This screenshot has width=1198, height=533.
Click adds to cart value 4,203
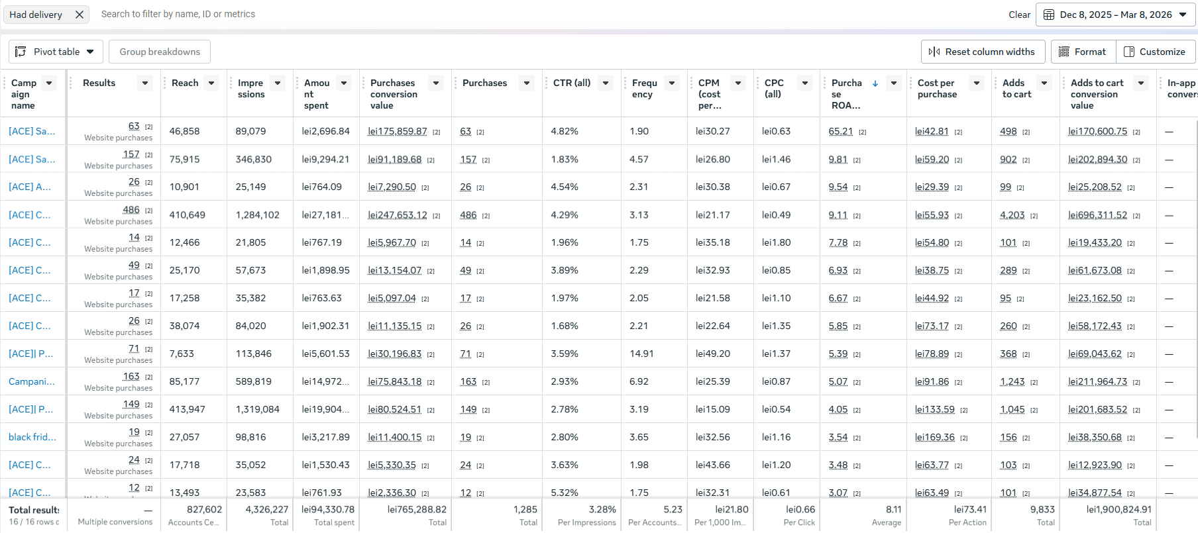click(1012, 215)
